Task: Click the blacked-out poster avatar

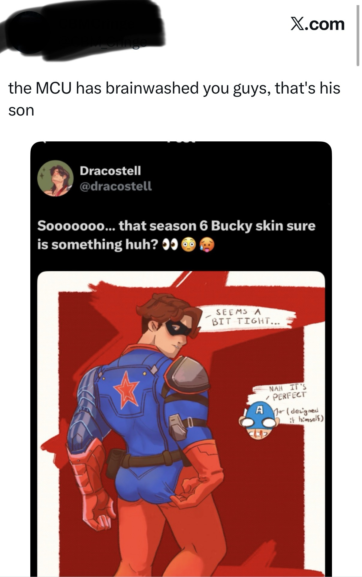Action: tap(29, 32)
